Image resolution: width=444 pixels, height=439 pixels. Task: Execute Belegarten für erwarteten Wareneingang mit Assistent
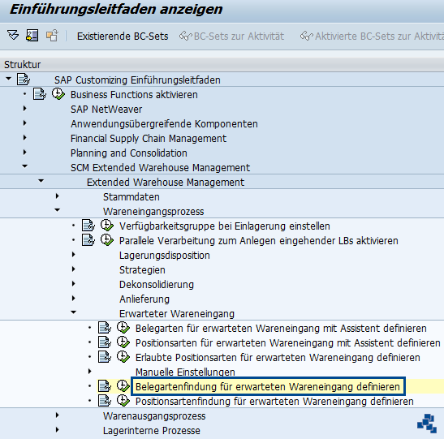(x=123, y=328)
